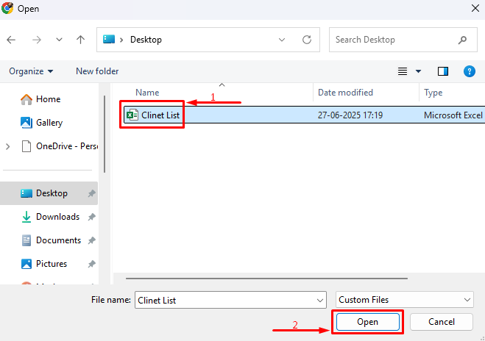Click the OneDrive document icon

point(26,146)
